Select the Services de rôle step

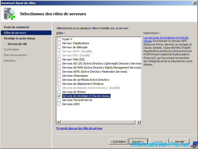17,44
